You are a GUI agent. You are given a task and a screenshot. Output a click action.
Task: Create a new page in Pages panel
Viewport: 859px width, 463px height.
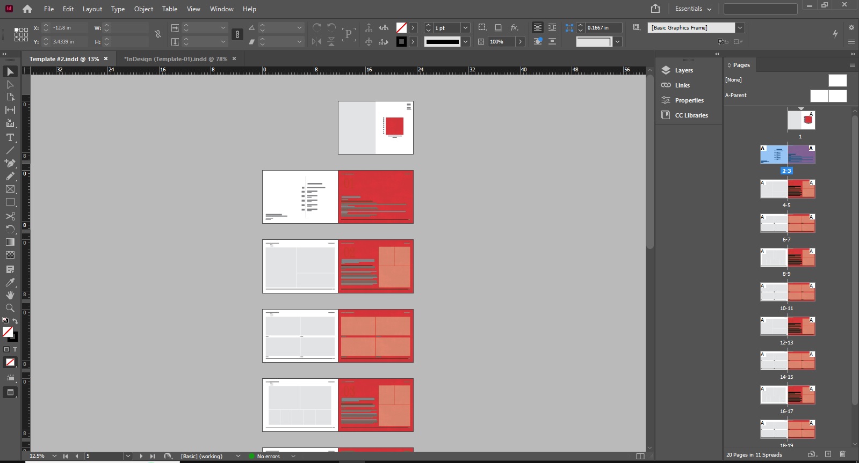tap(828, 454)
